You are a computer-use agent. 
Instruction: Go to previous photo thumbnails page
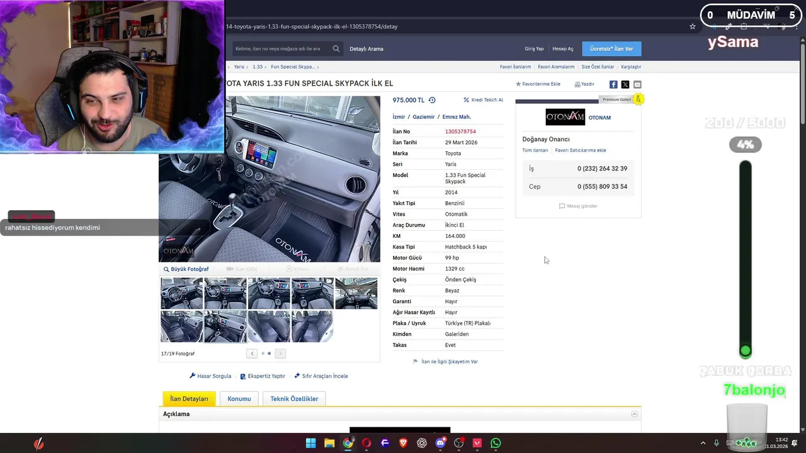(x=252, y=354)
